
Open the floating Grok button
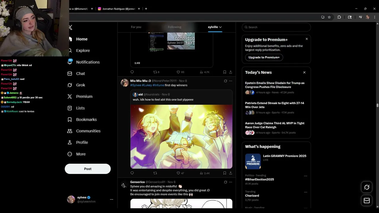[367, 187]
